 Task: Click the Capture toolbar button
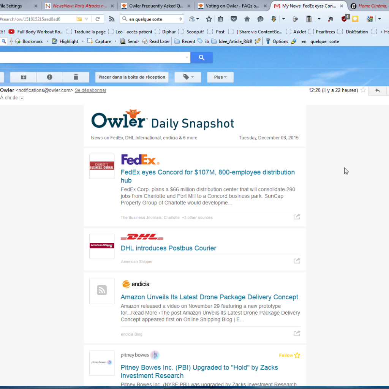tap(99, 41)
